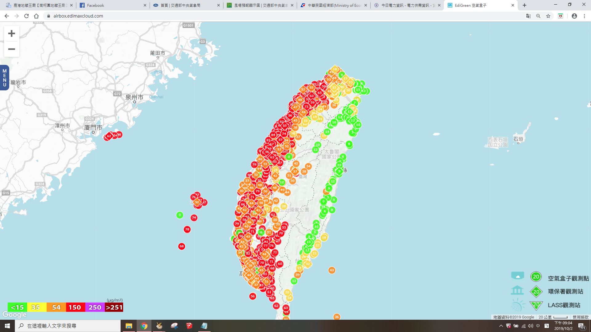This screenshot has height=332, width=591.
Task: Close the Facebook tab
Action: pyautogui.click(x=145, y=5)
